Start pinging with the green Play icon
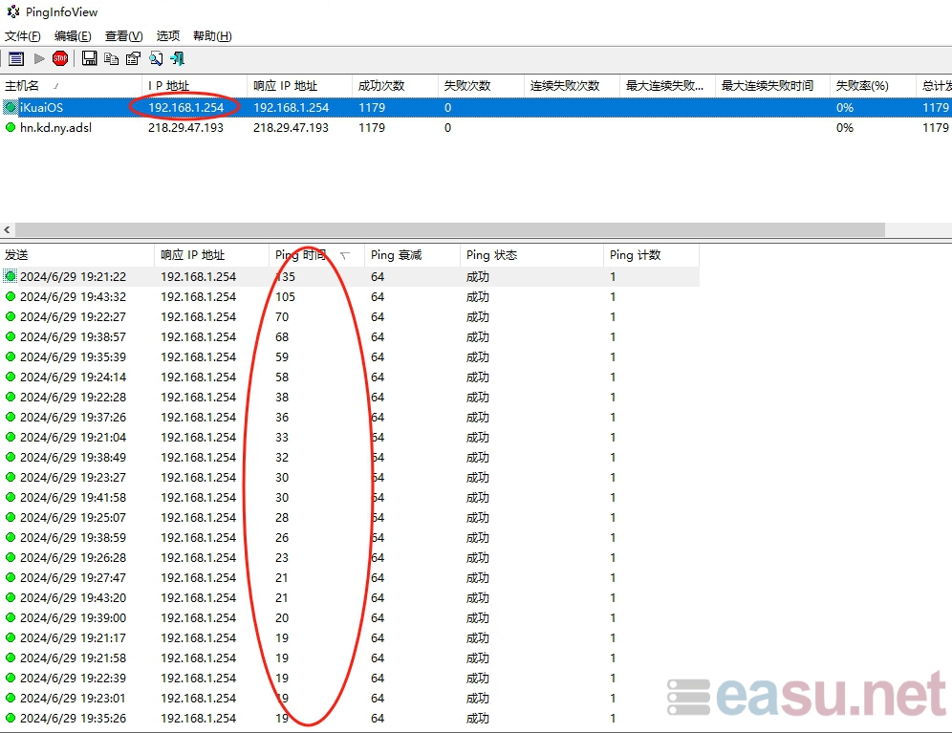The width and height of the screenshot is (952, 733). pos(39,57)
